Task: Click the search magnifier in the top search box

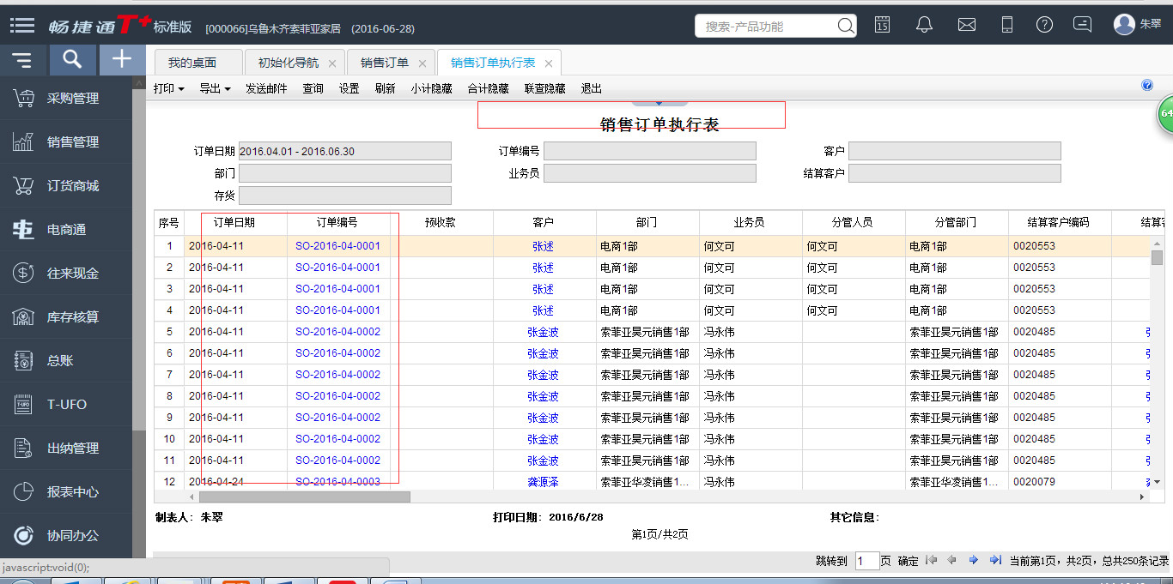Action: point(845,26)
